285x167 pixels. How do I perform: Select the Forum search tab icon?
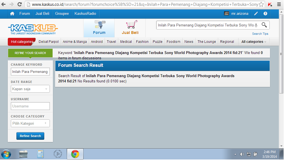(x=99, y=28)
